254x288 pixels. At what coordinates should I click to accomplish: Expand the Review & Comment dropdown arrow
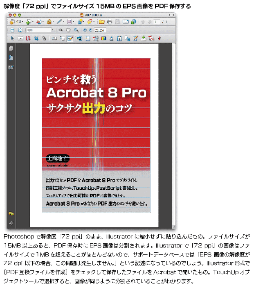(94, 22)
